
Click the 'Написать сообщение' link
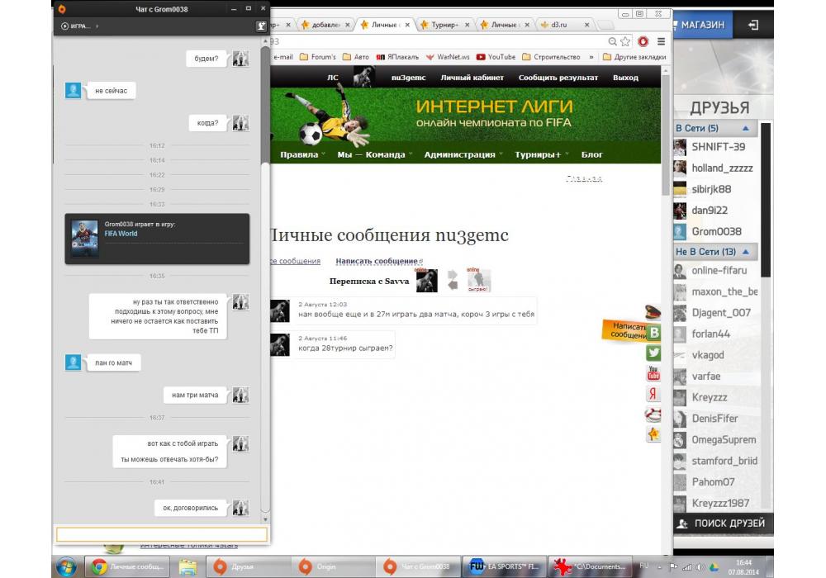pyautogui.click(x=377, y=261)
